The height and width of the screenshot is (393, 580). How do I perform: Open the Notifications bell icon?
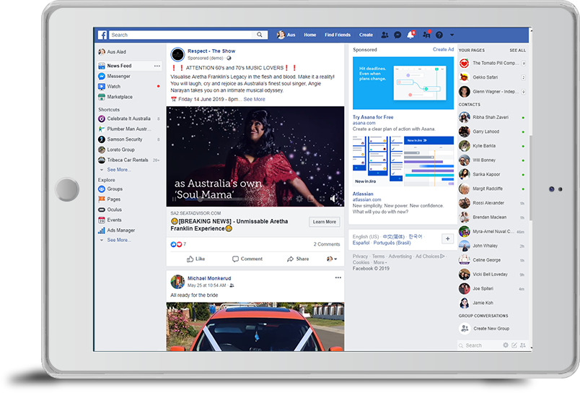pyautogui.click(x=410, y=35)
